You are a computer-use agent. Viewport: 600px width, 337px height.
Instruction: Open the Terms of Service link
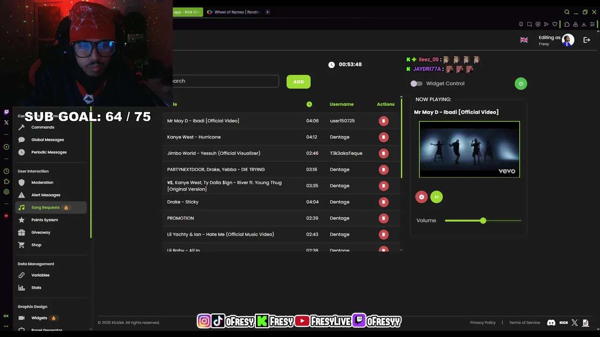pos(525,322)
